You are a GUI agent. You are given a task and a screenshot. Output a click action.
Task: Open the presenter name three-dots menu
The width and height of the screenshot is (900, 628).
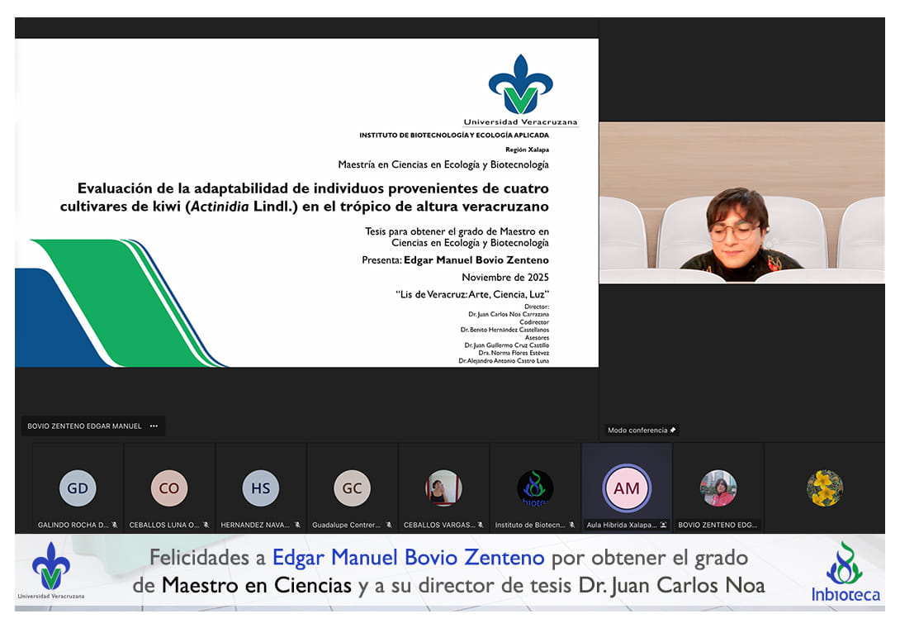tap(154, 426)
